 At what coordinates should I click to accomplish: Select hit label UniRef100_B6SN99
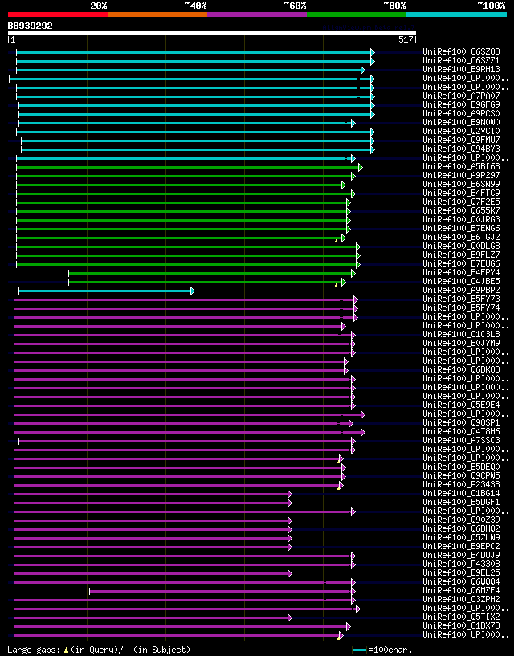coord(461,184)
